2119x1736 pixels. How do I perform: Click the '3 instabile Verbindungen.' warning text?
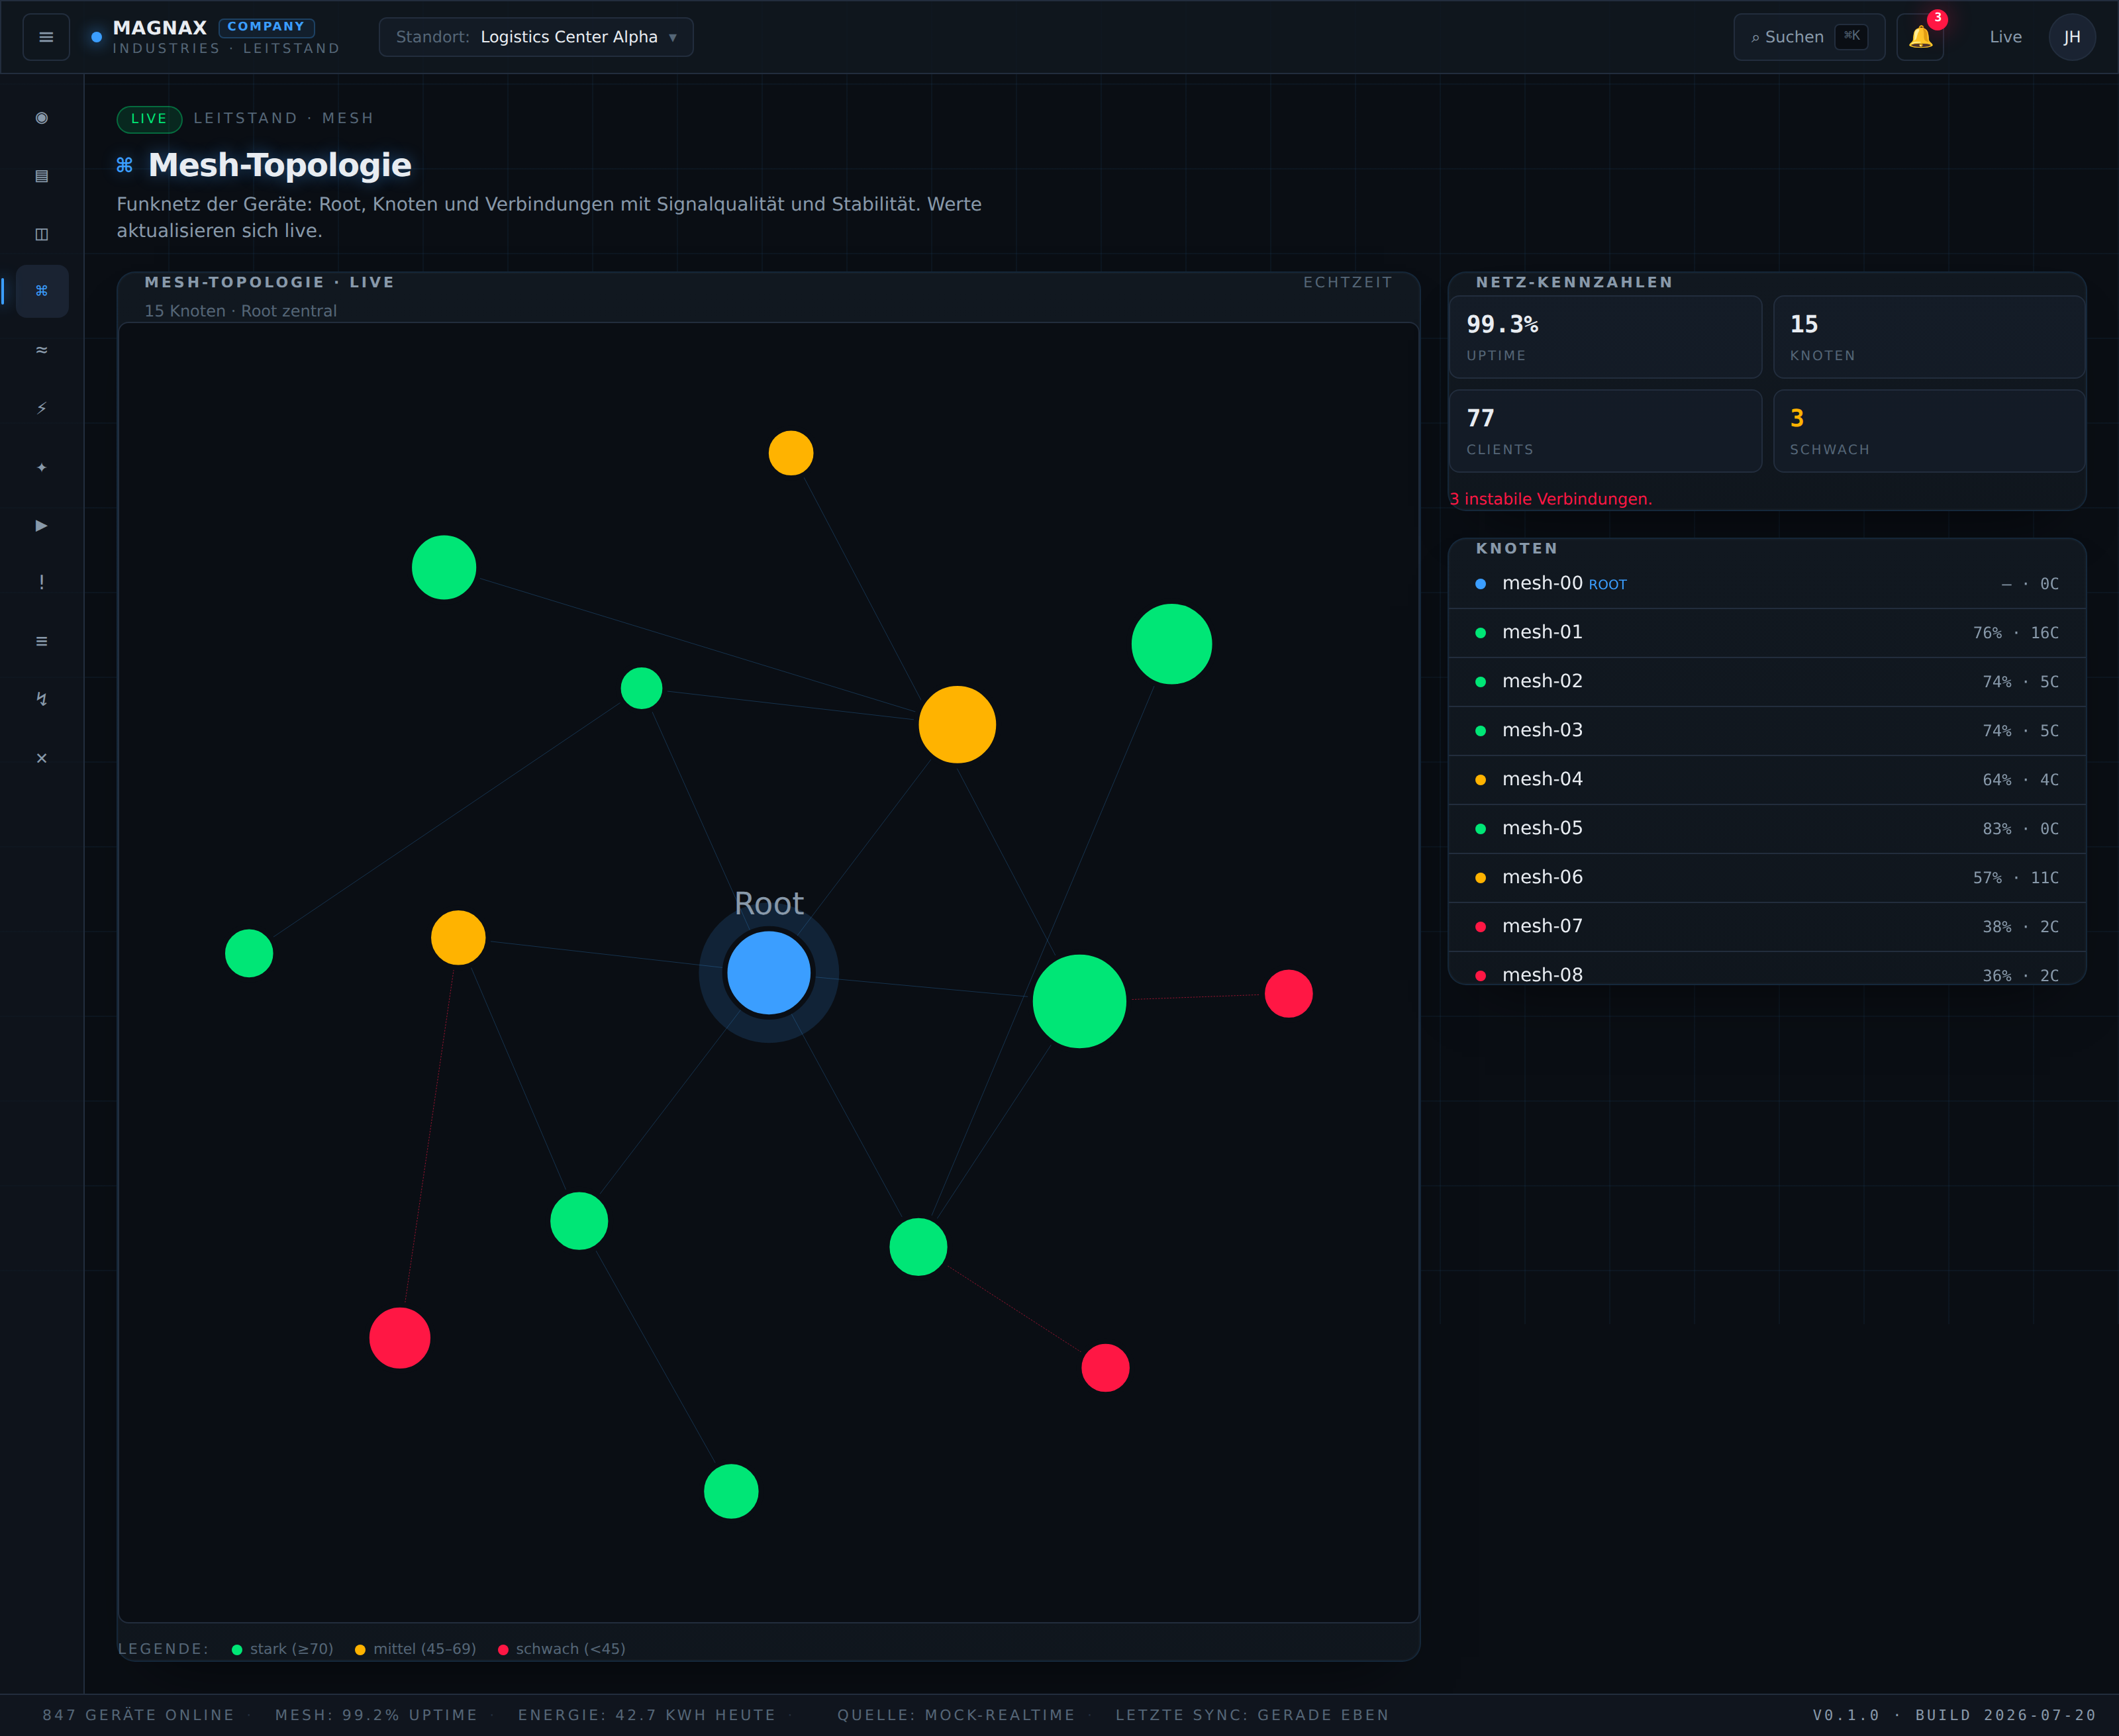point(1551,499)
